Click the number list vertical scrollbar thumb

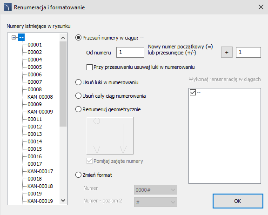(x=63, y=84)
